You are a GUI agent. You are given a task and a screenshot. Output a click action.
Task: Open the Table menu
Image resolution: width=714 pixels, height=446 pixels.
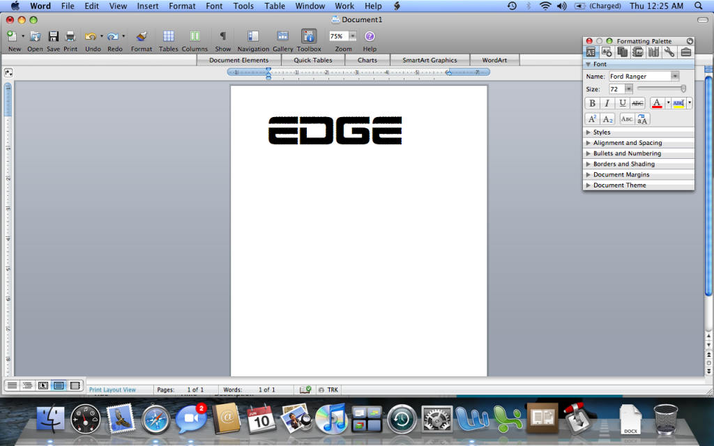(x=275, y=6)
